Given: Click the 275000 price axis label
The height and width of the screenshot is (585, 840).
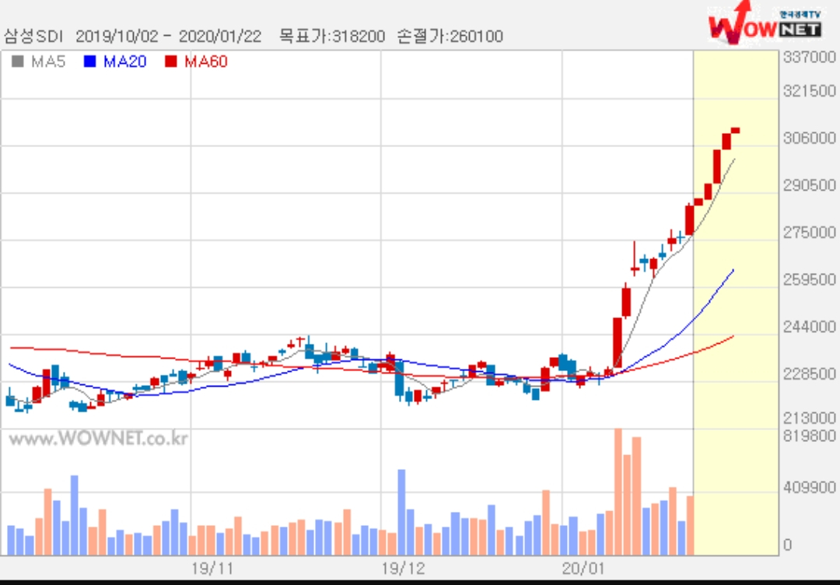Looking at the screenshot, I should click(x=809, y=233).
